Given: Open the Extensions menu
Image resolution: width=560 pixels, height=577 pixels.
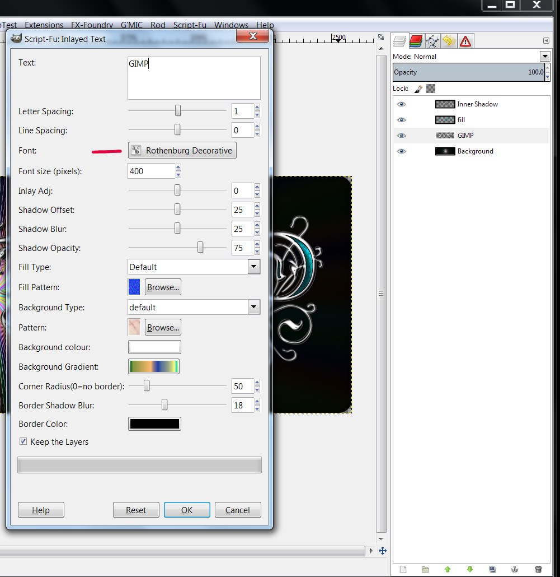Looking at the screenshot, I should point(44,25).
